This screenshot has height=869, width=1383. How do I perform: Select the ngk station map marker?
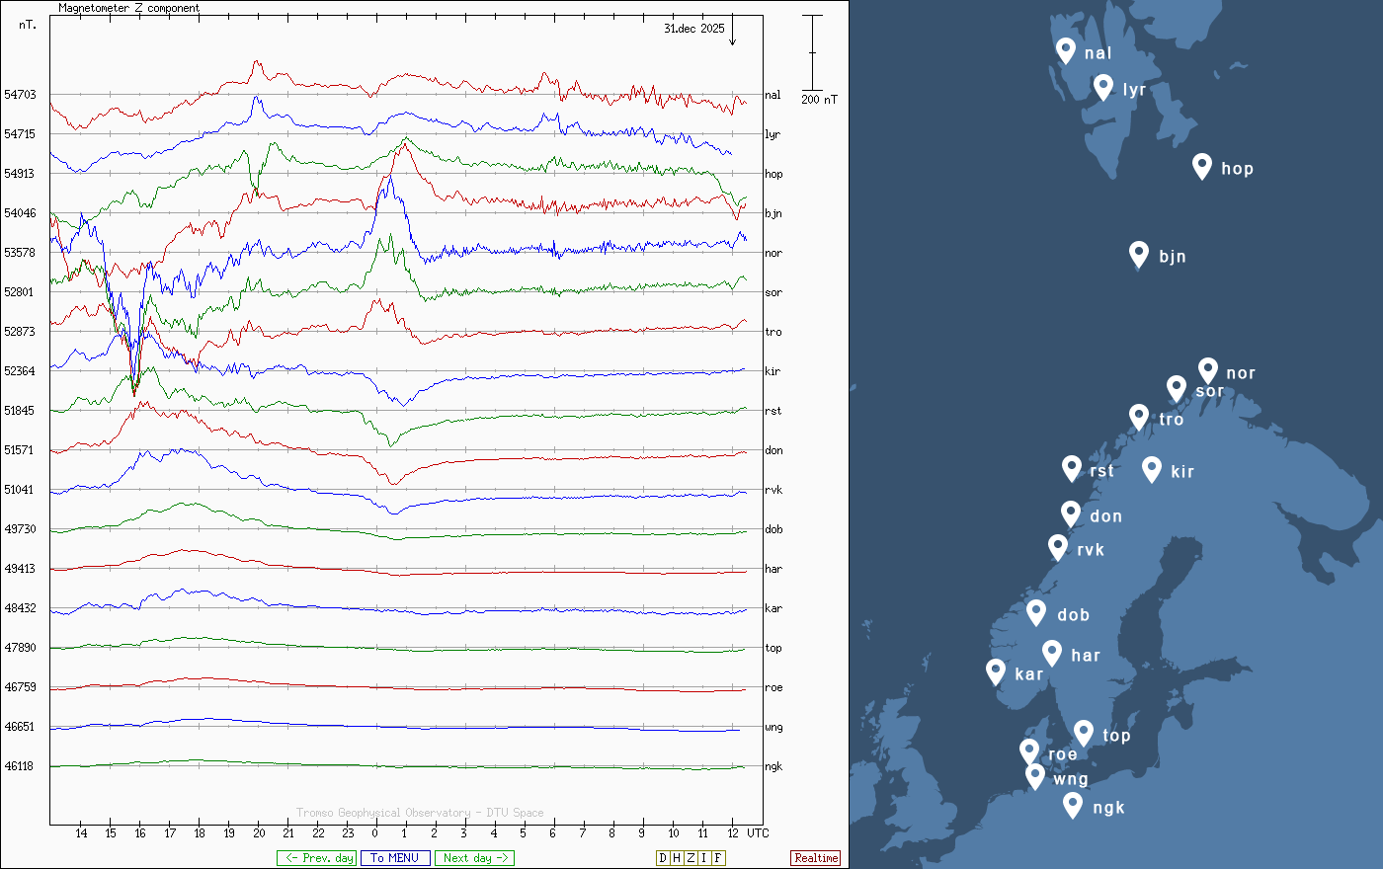click(x=1073, y=805)
